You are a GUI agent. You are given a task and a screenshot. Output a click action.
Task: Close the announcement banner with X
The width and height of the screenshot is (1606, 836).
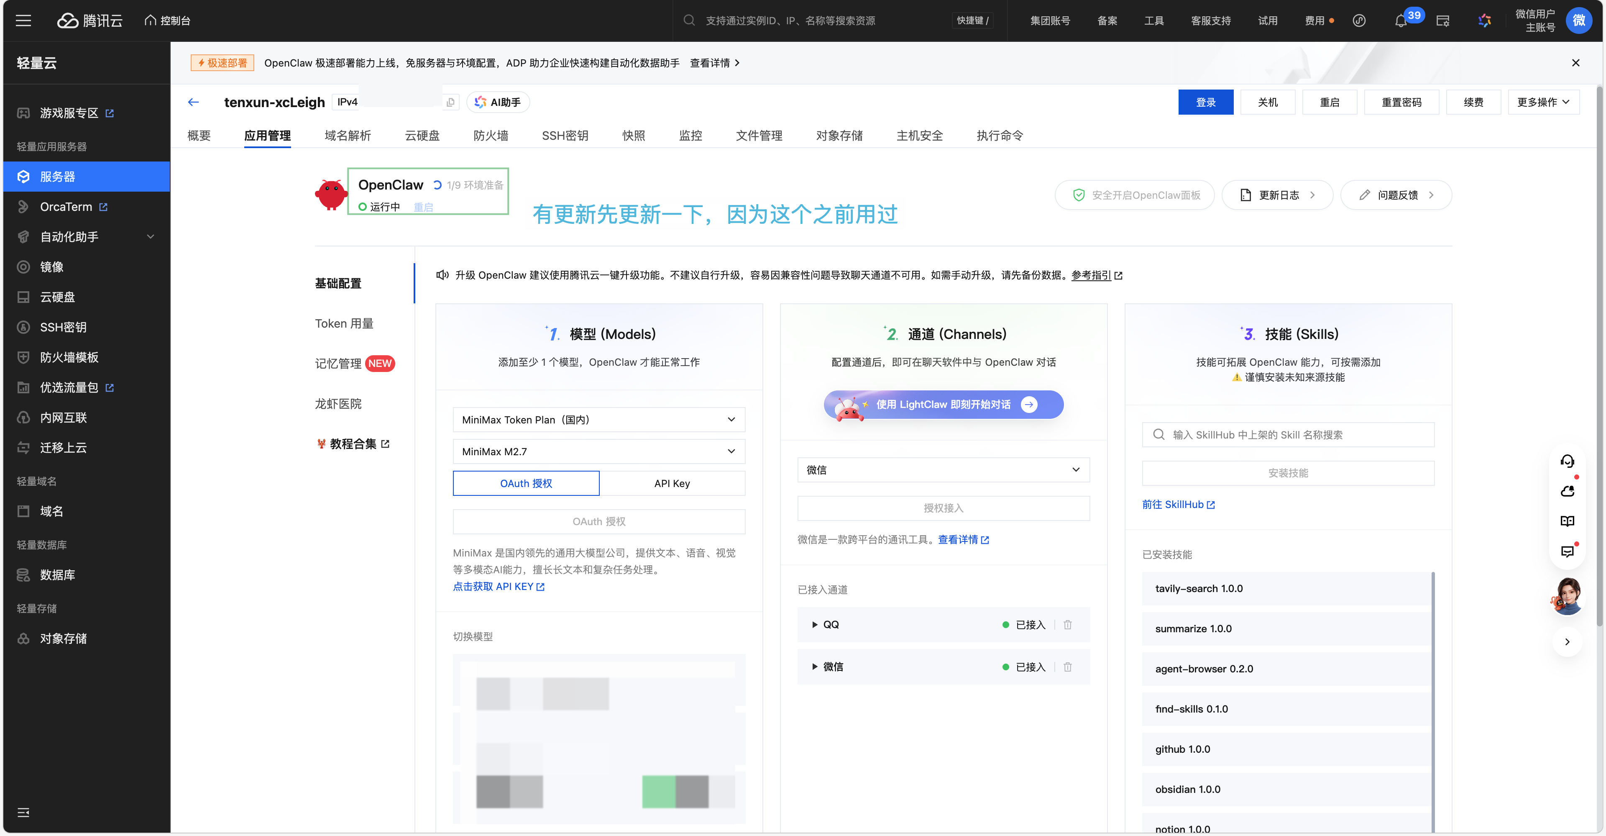click(x=1575, y=63)
